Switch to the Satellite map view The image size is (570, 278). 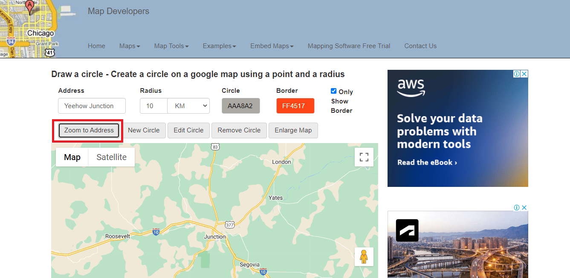pyautogui.click(x=111, y=157)
